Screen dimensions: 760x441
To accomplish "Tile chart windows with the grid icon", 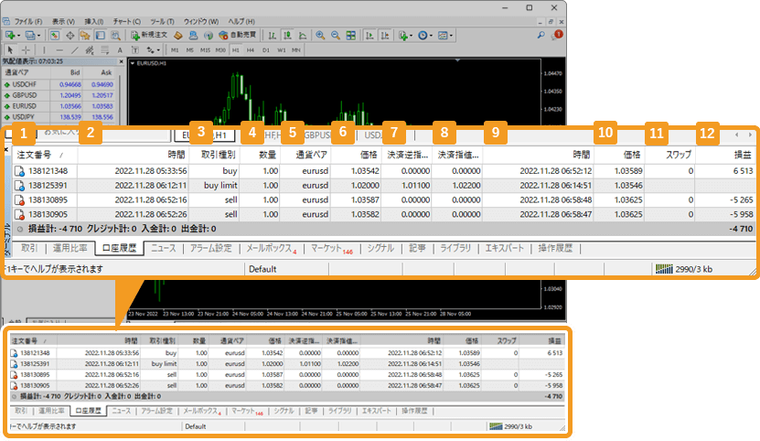I will (351, 35).
